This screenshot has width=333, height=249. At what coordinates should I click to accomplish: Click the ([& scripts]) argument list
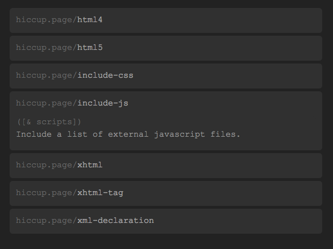click(x=49, y=122)
